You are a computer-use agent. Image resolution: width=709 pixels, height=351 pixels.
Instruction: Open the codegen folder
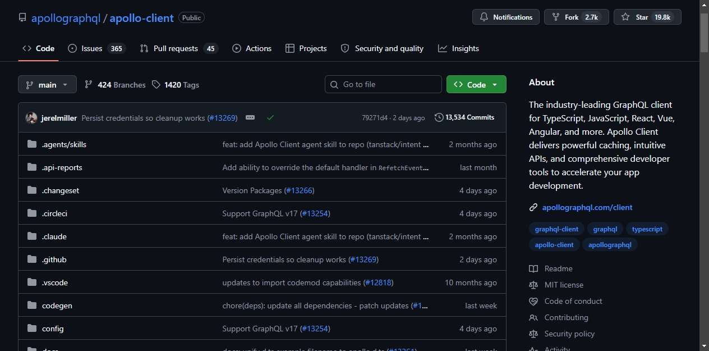click(57, 306)
